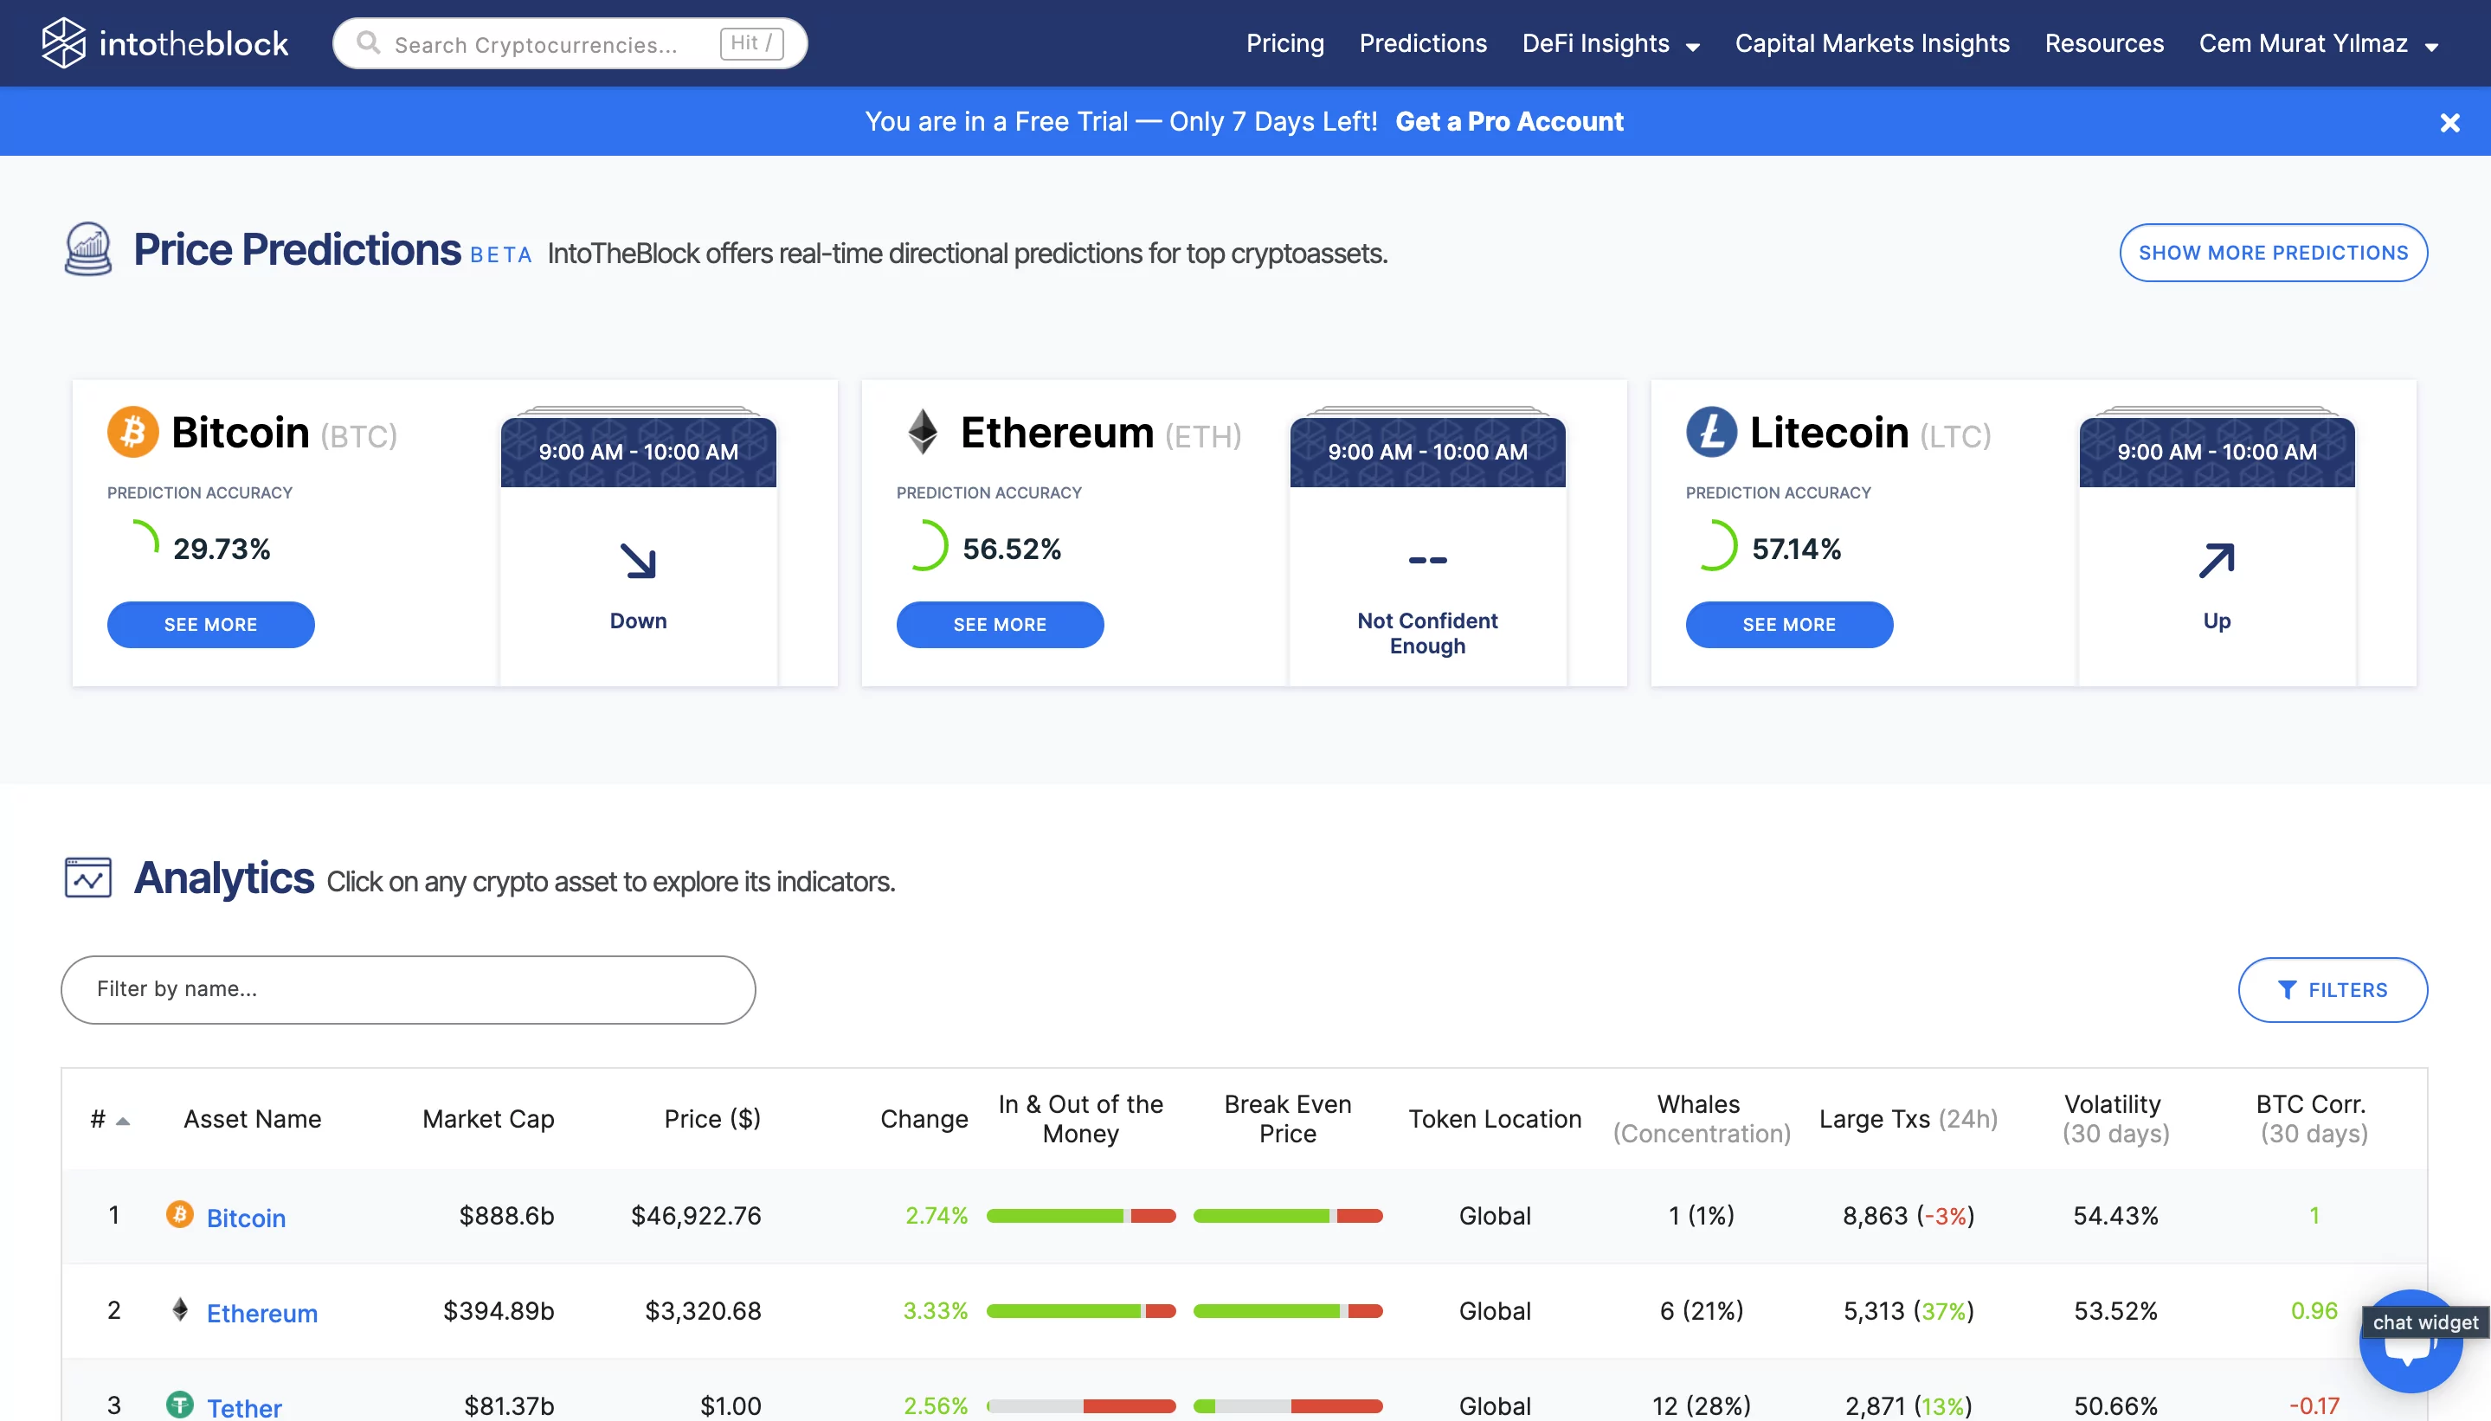Click Bitcoin Break Even Price bar
Viewport: 2491px width, 1421px height.
1287,1216
